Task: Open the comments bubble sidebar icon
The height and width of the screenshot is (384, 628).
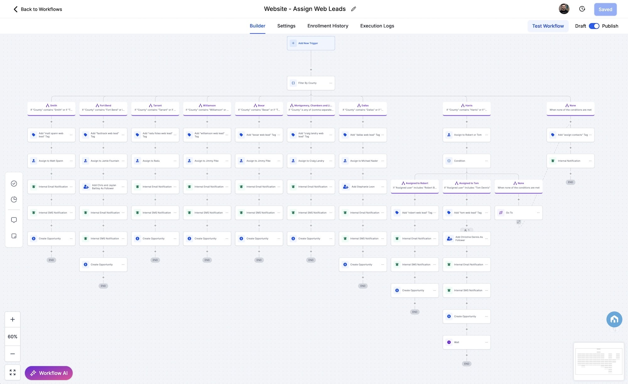Action: pyautogui.click(x=14, y=220)
